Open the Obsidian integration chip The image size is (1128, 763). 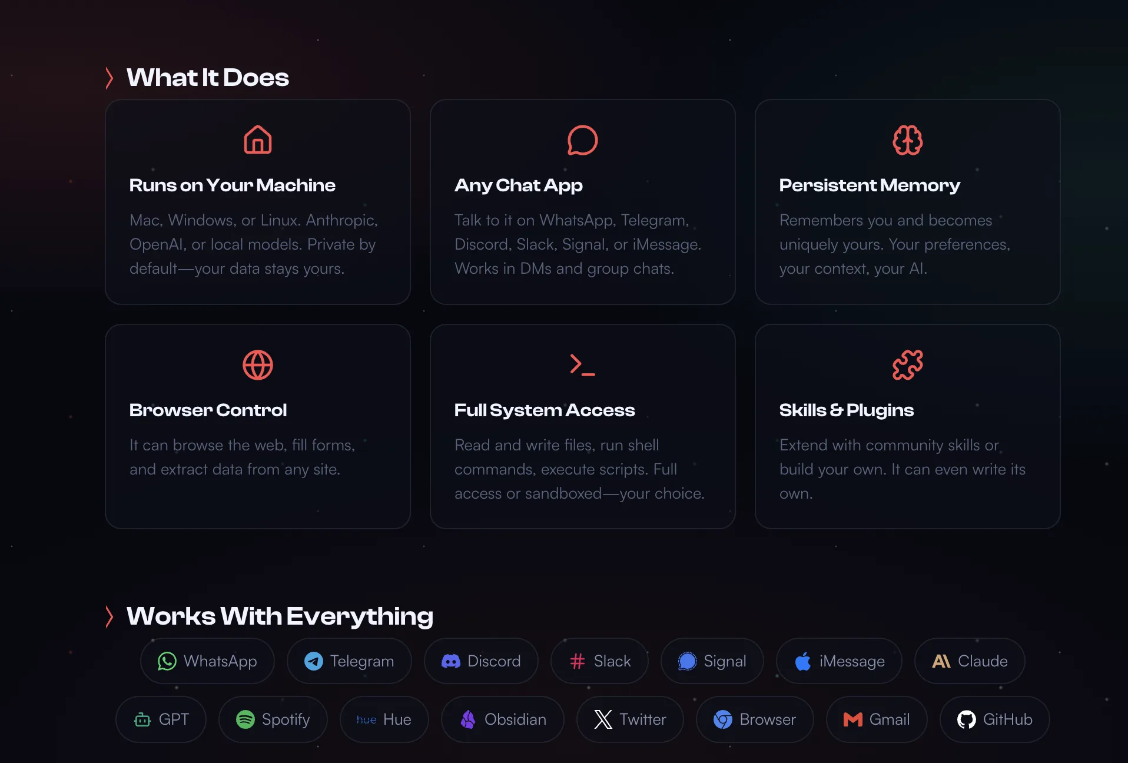click(x=503, y=719)
